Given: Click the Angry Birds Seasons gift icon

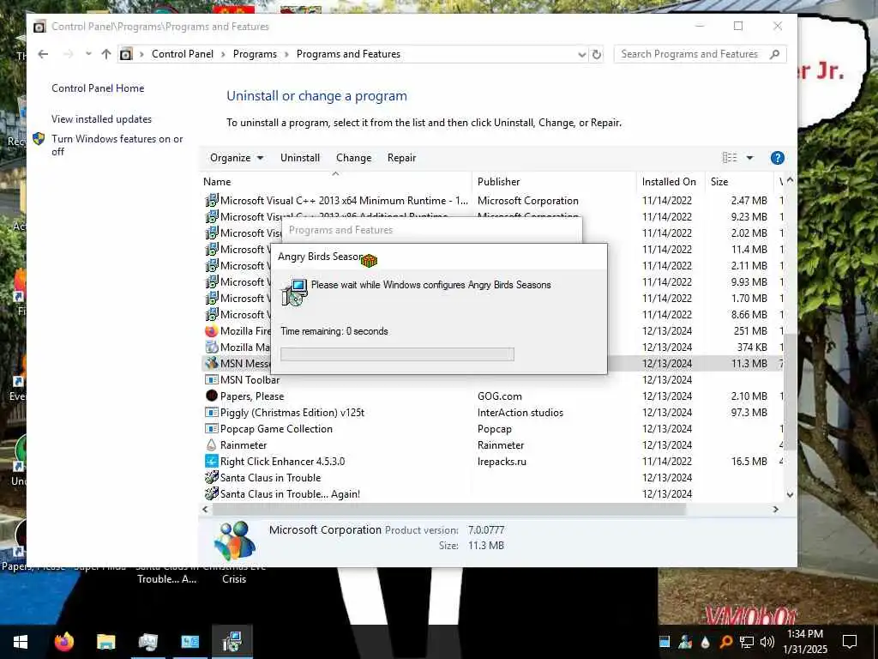Looking at the screenshot, I should point(369,260).
